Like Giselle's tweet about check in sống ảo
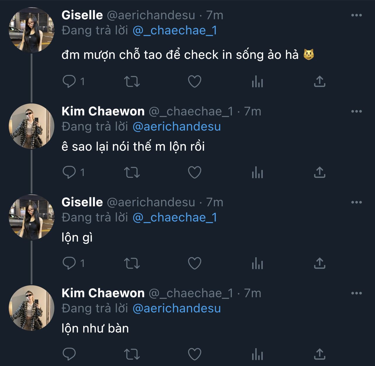This screenshot has height=366, width=375. [195, 81]
